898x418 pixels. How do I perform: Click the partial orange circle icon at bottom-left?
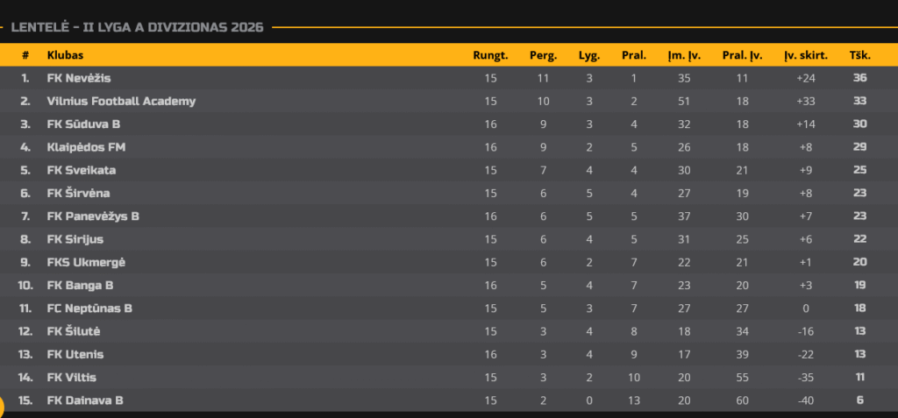(2, 407)
